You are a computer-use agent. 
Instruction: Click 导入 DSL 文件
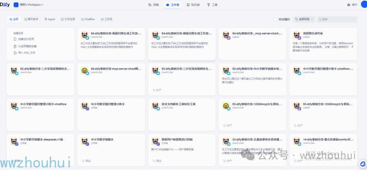(24, 53)
